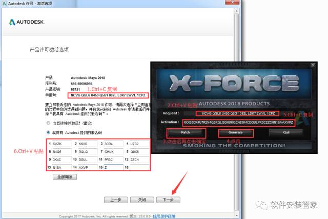This screenshot has height=219, width=328.
Task: Click the X-Force Request text field
Action: point(237,113)
